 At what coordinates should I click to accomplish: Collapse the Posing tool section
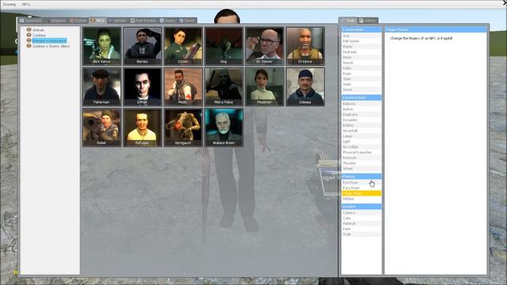pyautogui.click(x=361, y=177)
